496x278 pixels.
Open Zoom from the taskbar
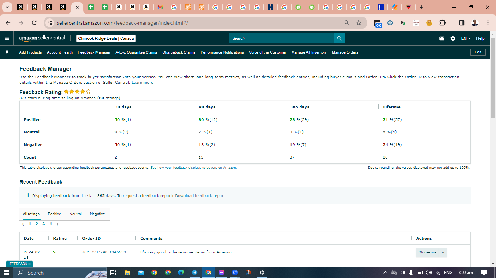(235, 273)
